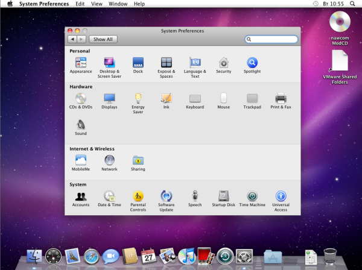Launch Dashboard from the Dock

click(53, 256)
